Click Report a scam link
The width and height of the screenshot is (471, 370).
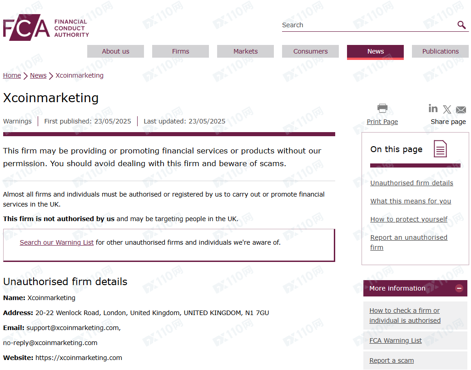click(x=392, y=360)
